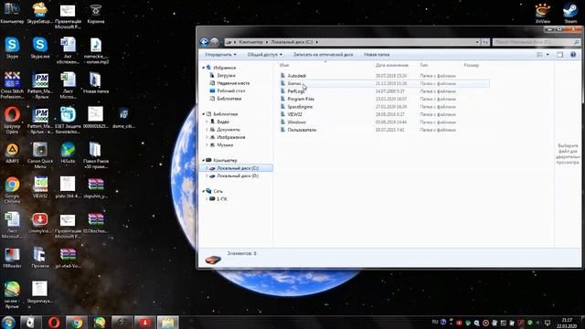This screenshot has width=585, height=329.
Task: Toggle the preview pane button
Action: coord(560,55)
